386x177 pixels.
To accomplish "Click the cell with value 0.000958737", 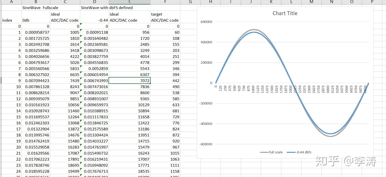I will click(36, 32).
